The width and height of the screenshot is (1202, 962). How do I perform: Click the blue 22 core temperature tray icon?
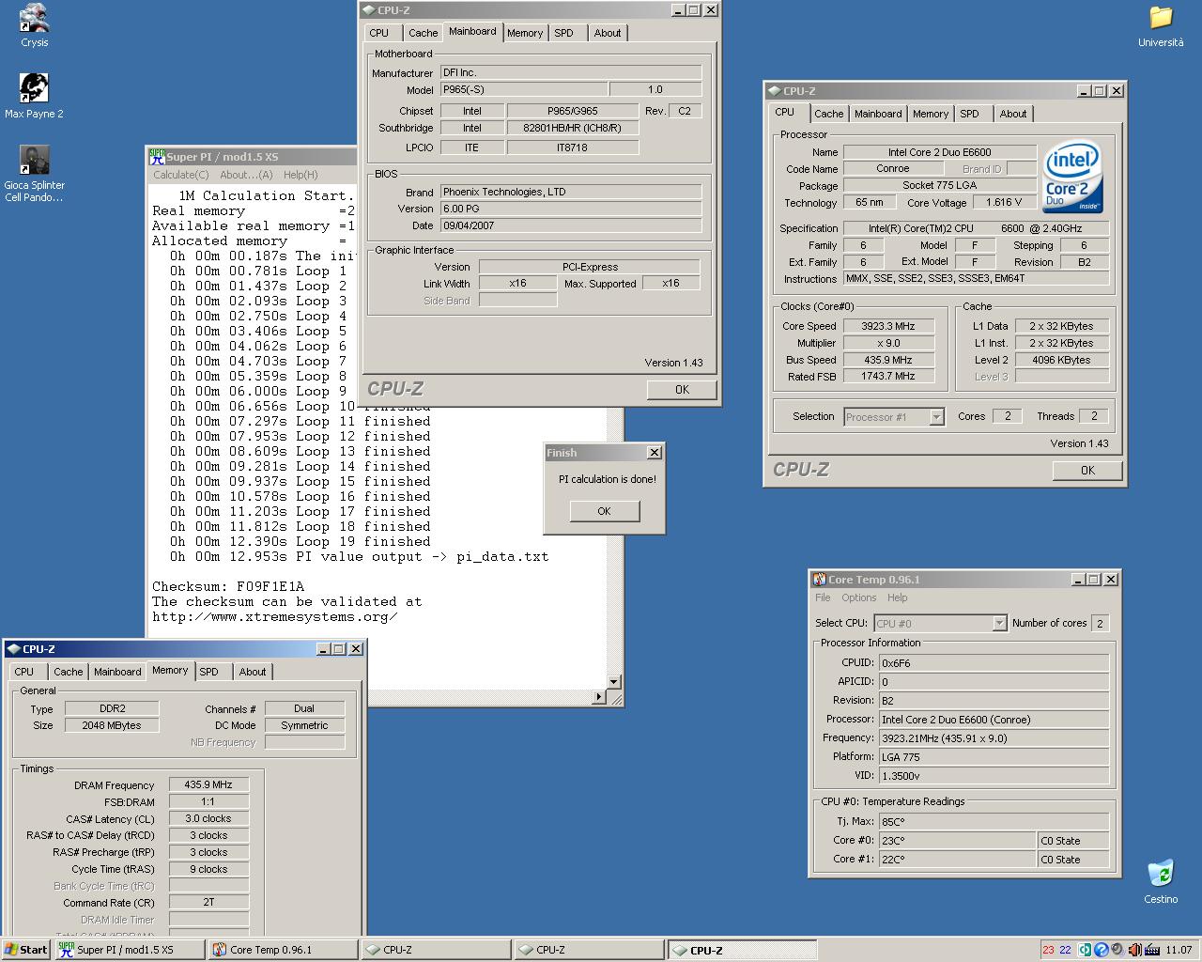tap(1065, 950)
